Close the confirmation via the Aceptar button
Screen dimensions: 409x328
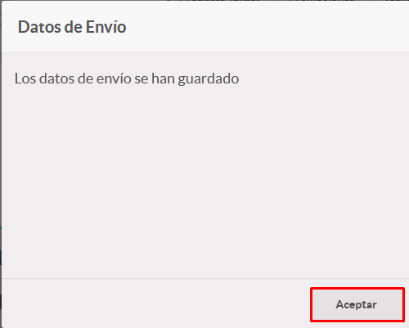357,304
